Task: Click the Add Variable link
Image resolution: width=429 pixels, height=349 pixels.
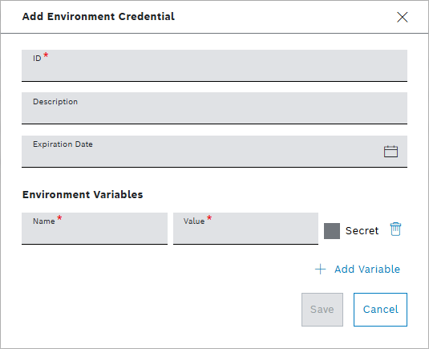Action: tap(367, 270)
